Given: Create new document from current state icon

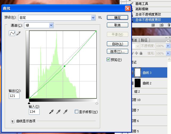Looking at the screenshot, I should click(x=153, y=25).
